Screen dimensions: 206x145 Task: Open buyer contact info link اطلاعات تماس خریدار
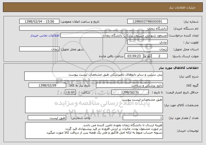click(x=45, y=36)
